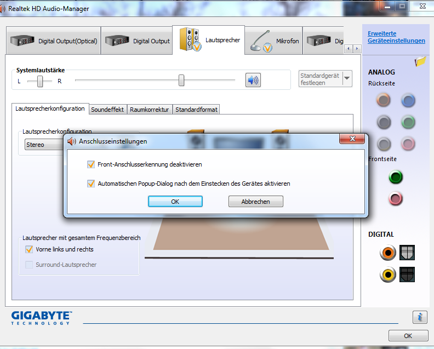Select the Lautsprecher tab
Screen dimensions: 434x349
pos(209,40)
